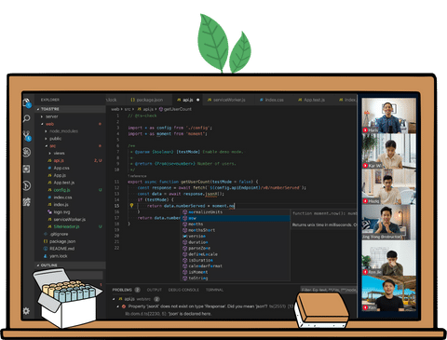This screenshot has width=447, height=340.
Task: Select Ron Jie's video thumbnail
Action: pos(388,258)
